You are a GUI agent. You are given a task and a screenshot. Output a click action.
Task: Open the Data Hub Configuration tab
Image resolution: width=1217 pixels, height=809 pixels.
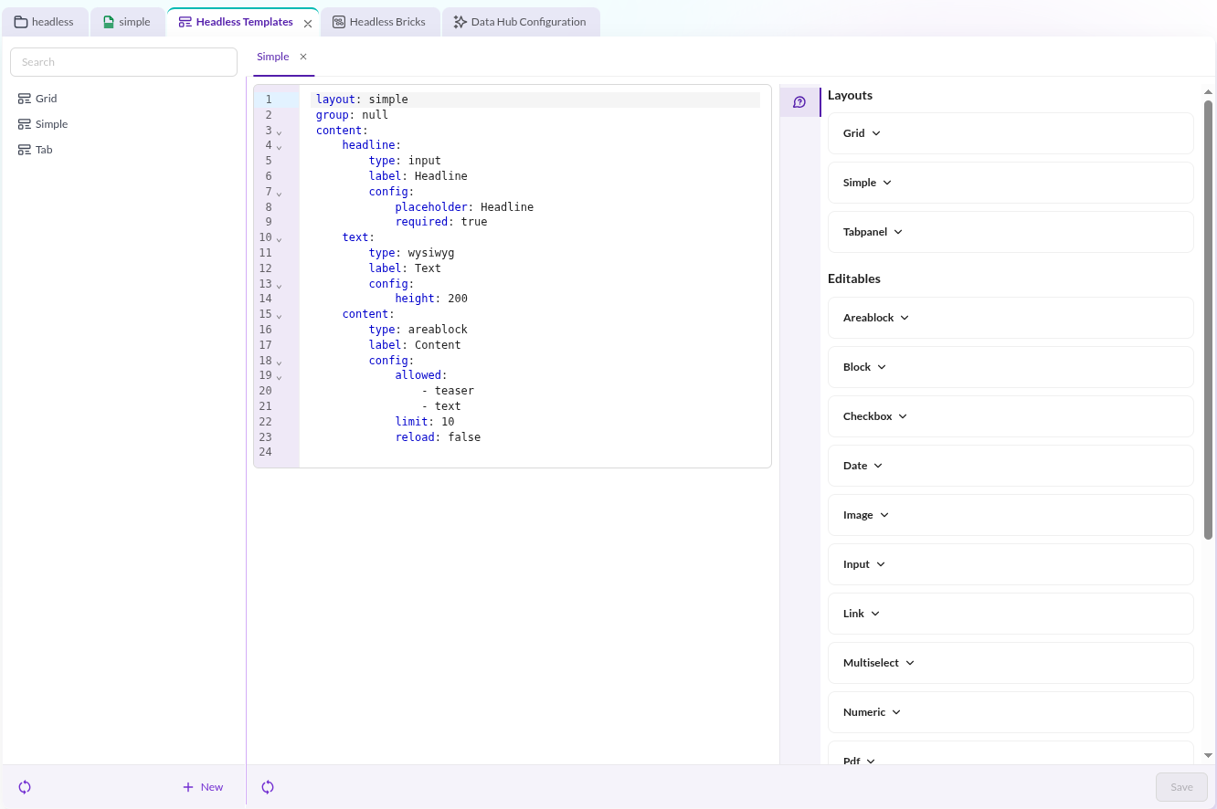click(521, 22)
